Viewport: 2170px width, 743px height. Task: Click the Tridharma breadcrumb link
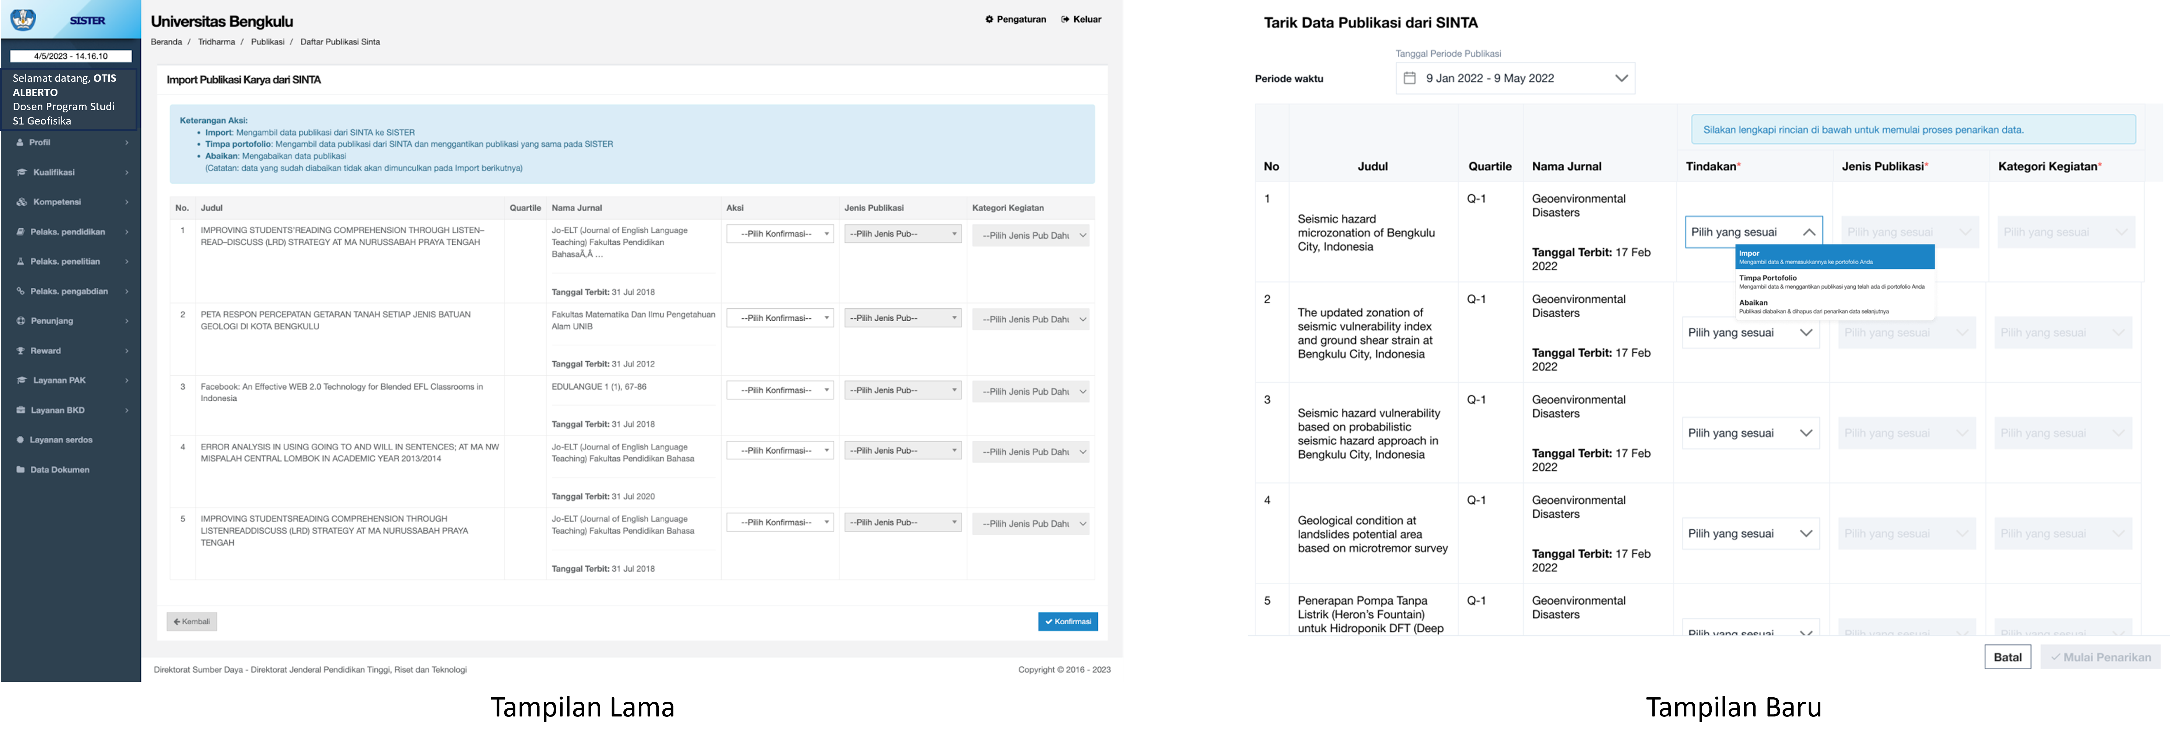217,42
